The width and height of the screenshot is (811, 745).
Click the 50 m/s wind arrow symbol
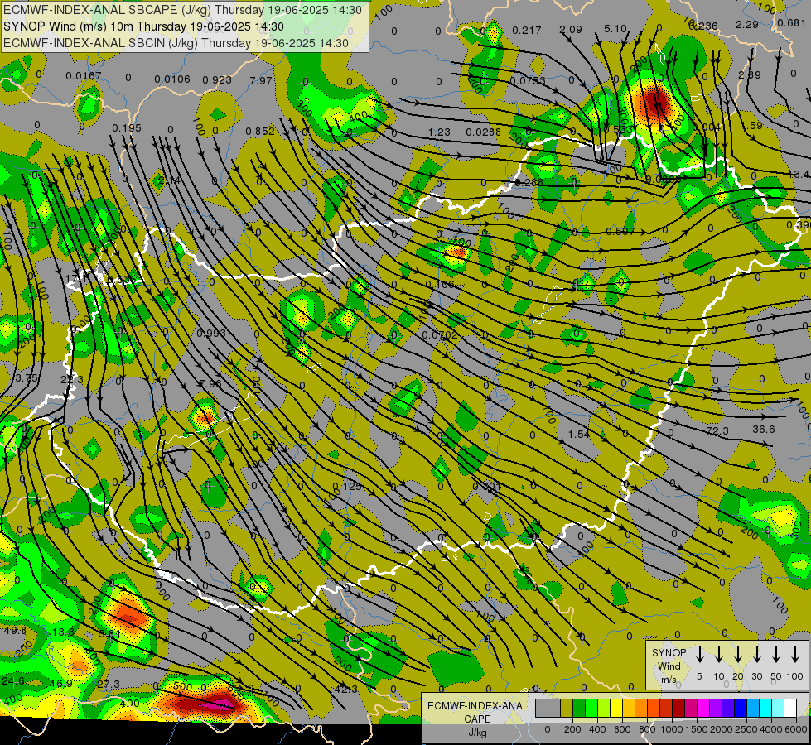[776, 655]
